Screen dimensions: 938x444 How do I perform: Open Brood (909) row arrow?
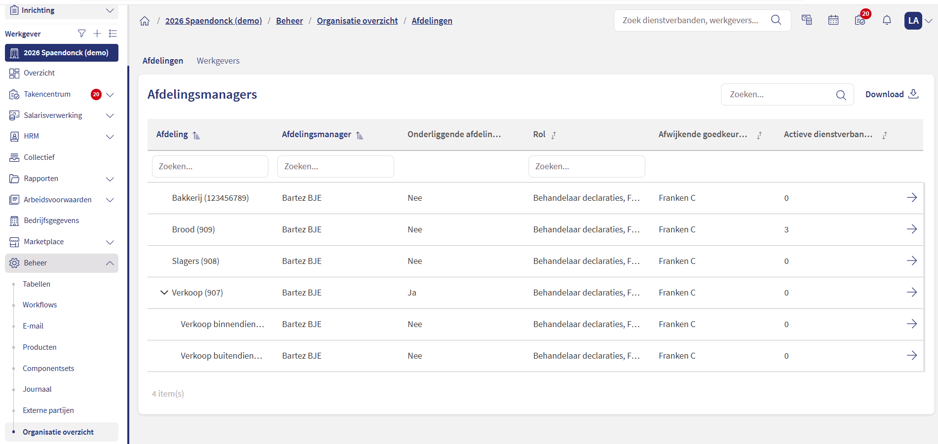911,229
